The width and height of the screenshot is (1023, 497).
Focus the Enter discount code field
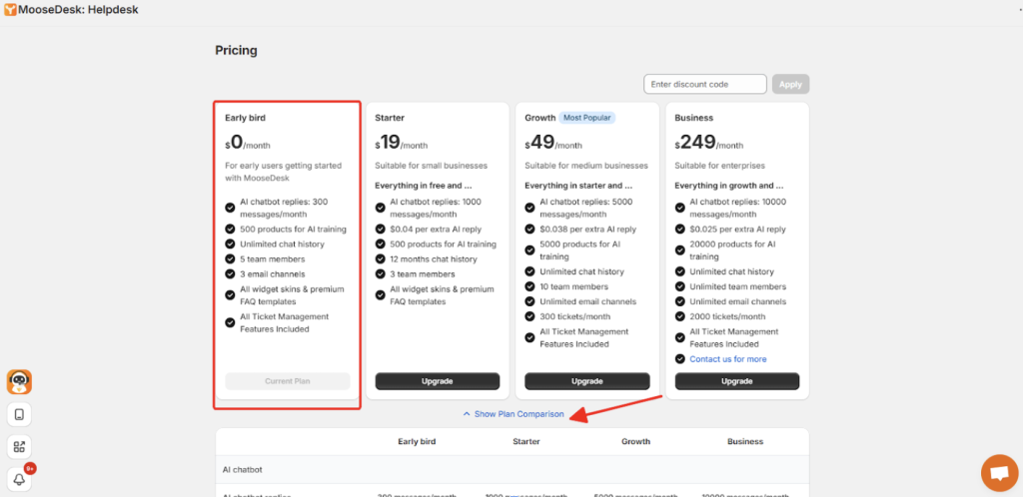coord(704,84)
